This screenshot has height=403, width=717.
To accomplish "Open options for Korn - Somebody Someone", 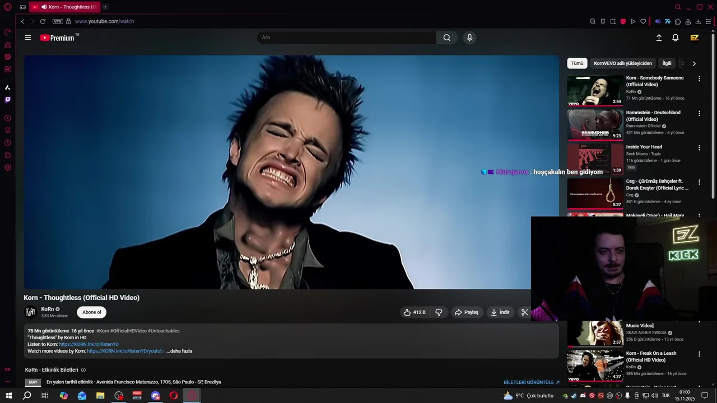I will [x=699, y=79].
